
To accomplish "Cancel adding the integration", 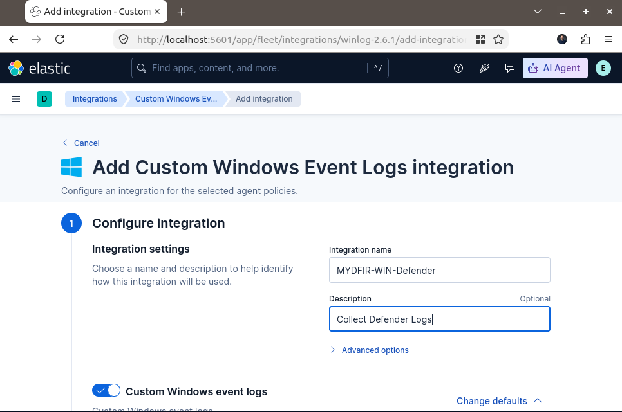I will [x=81, y=143].
